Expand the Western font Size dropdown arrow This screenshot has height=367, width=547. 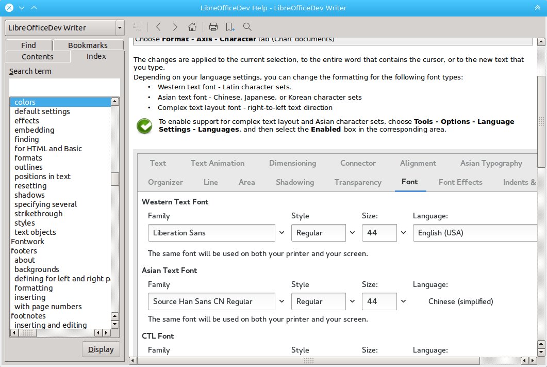403,233
